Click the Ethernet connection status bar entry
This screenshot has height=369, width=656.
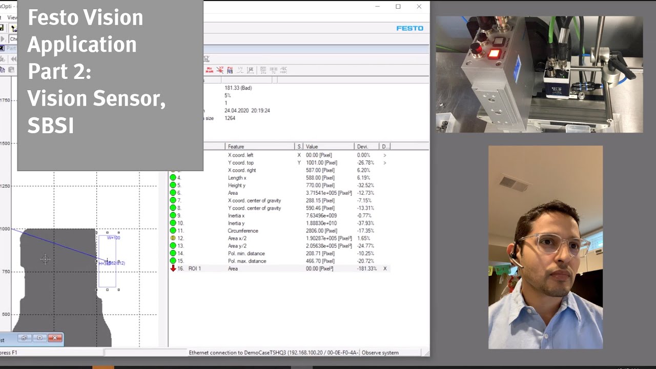(x=274, y=353)
